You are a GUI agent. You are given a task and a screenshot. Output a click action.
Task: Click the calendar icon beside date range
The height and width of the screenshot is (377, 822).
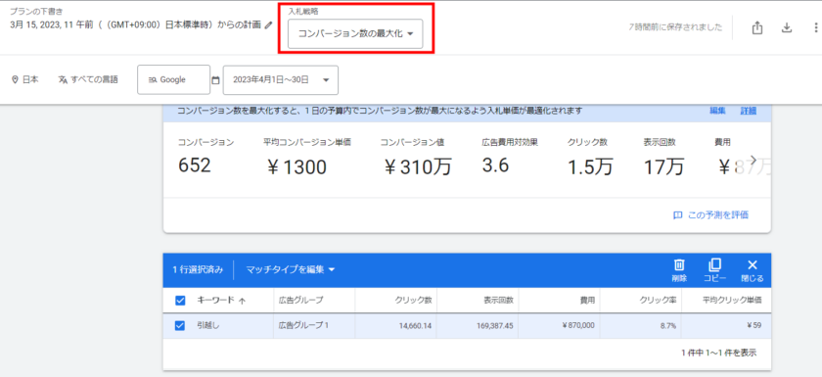tap(215, 80)
